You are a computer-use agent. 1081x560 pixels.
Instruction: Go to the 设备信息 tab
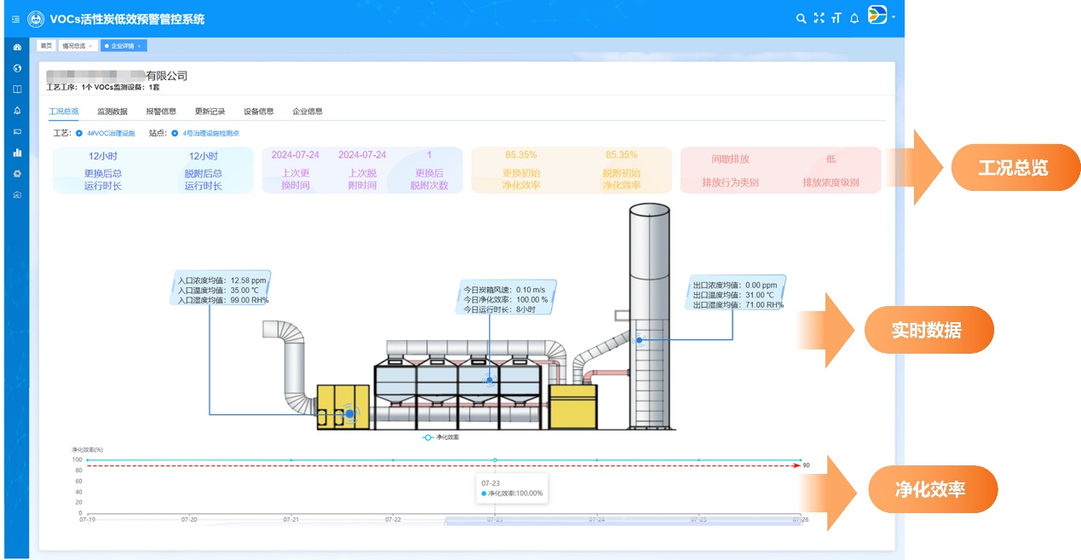pos(258,112)
